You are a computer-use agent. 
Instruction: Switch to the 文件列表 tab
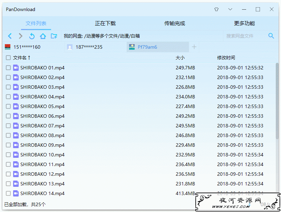tap(36, 23)
